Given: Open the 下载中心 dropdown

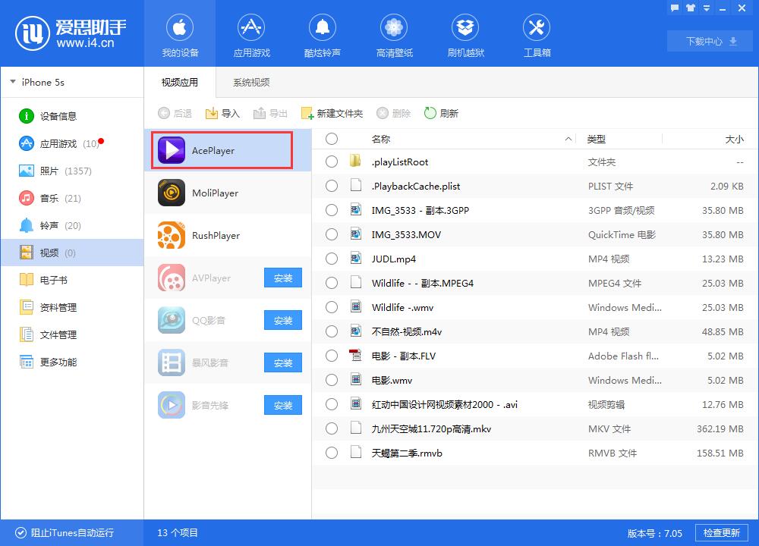Looking at the screenshot, I should click(x=709, y=41).
